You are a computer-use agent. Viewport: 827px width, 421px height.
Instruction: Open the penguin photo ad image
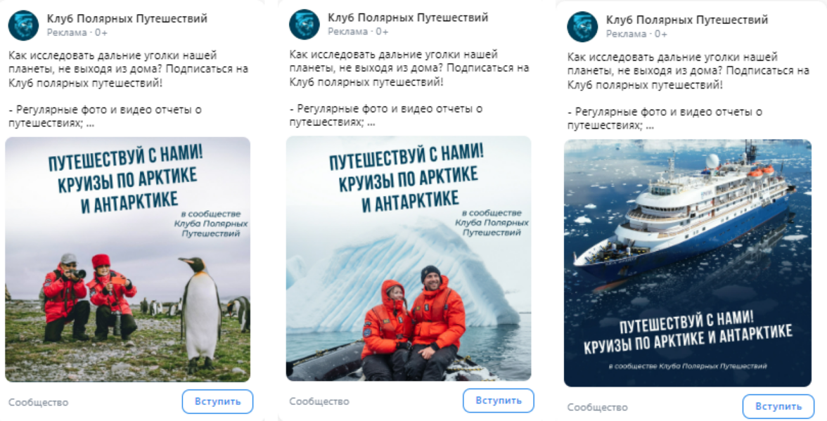click(x=128, y=259)
